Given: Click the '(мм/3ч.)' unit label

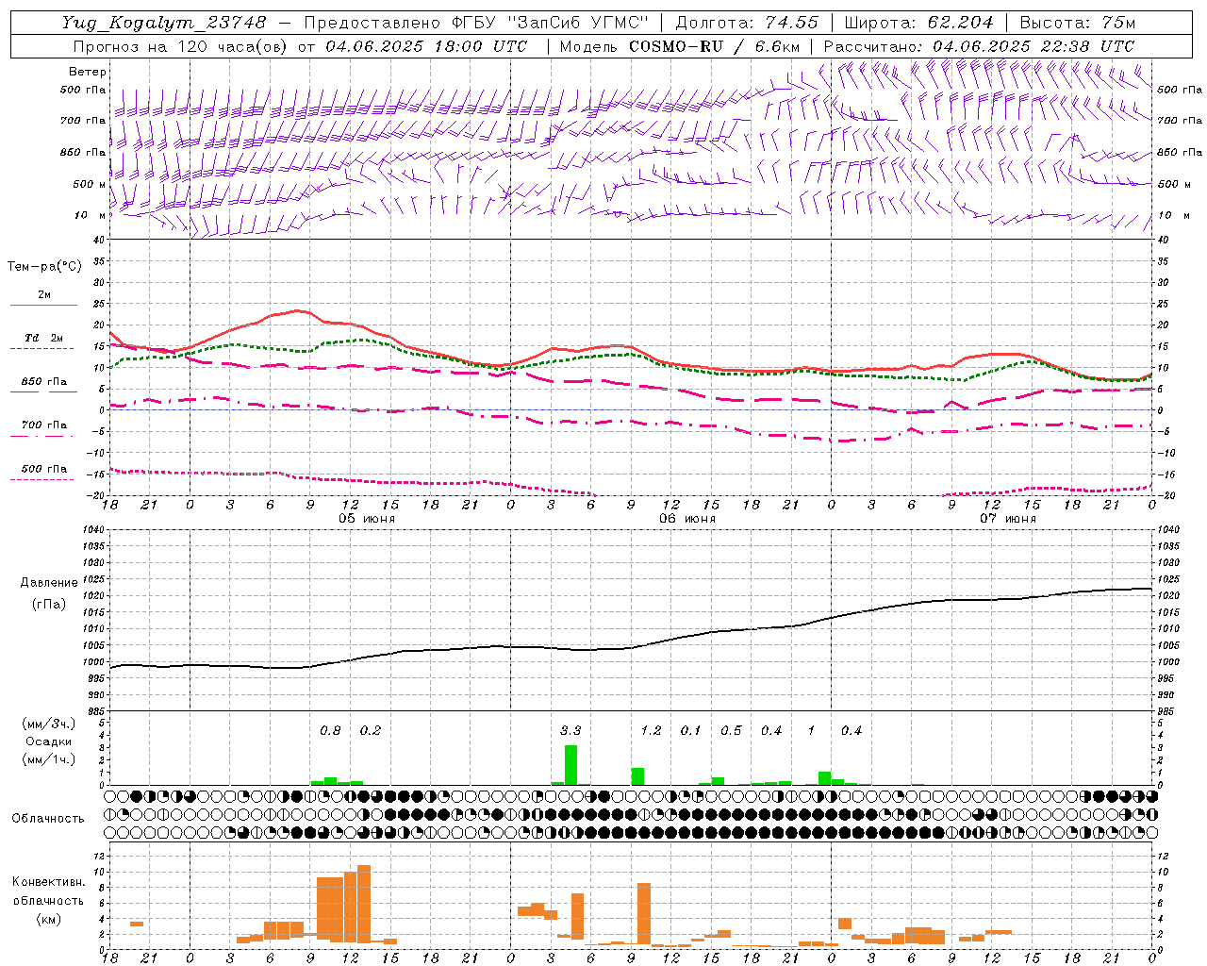Looking at the screenshot, I should (x=47, y=724).
